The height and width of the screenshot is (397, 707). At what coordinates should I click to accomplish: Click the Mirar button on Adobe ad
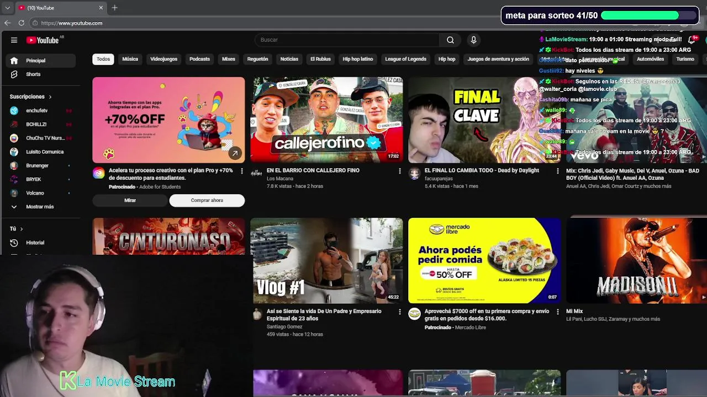click(x=130, y=200)
